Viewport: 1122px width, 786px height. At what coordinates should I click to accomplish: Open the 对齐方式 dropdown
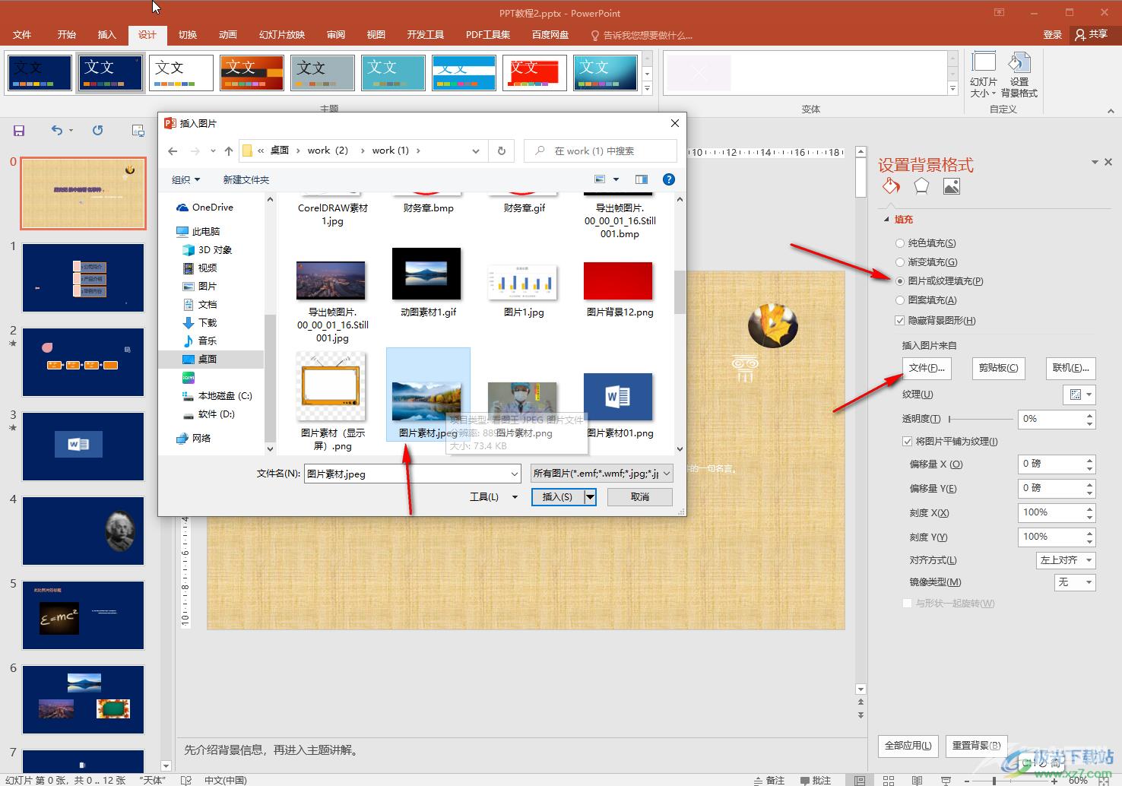(x=1065, y=560)
